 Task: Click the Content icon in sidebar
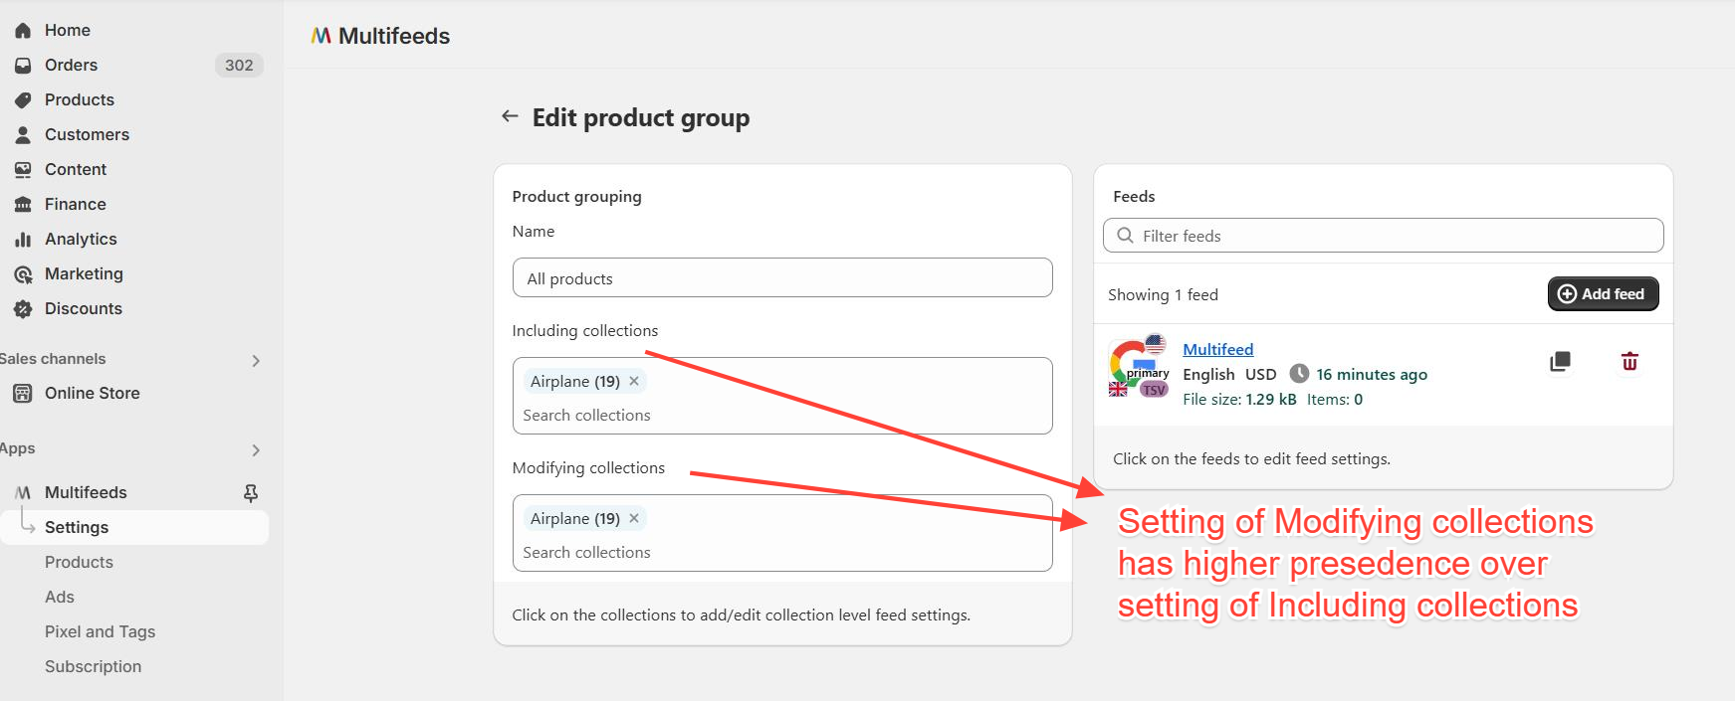(x=23, y=170)
